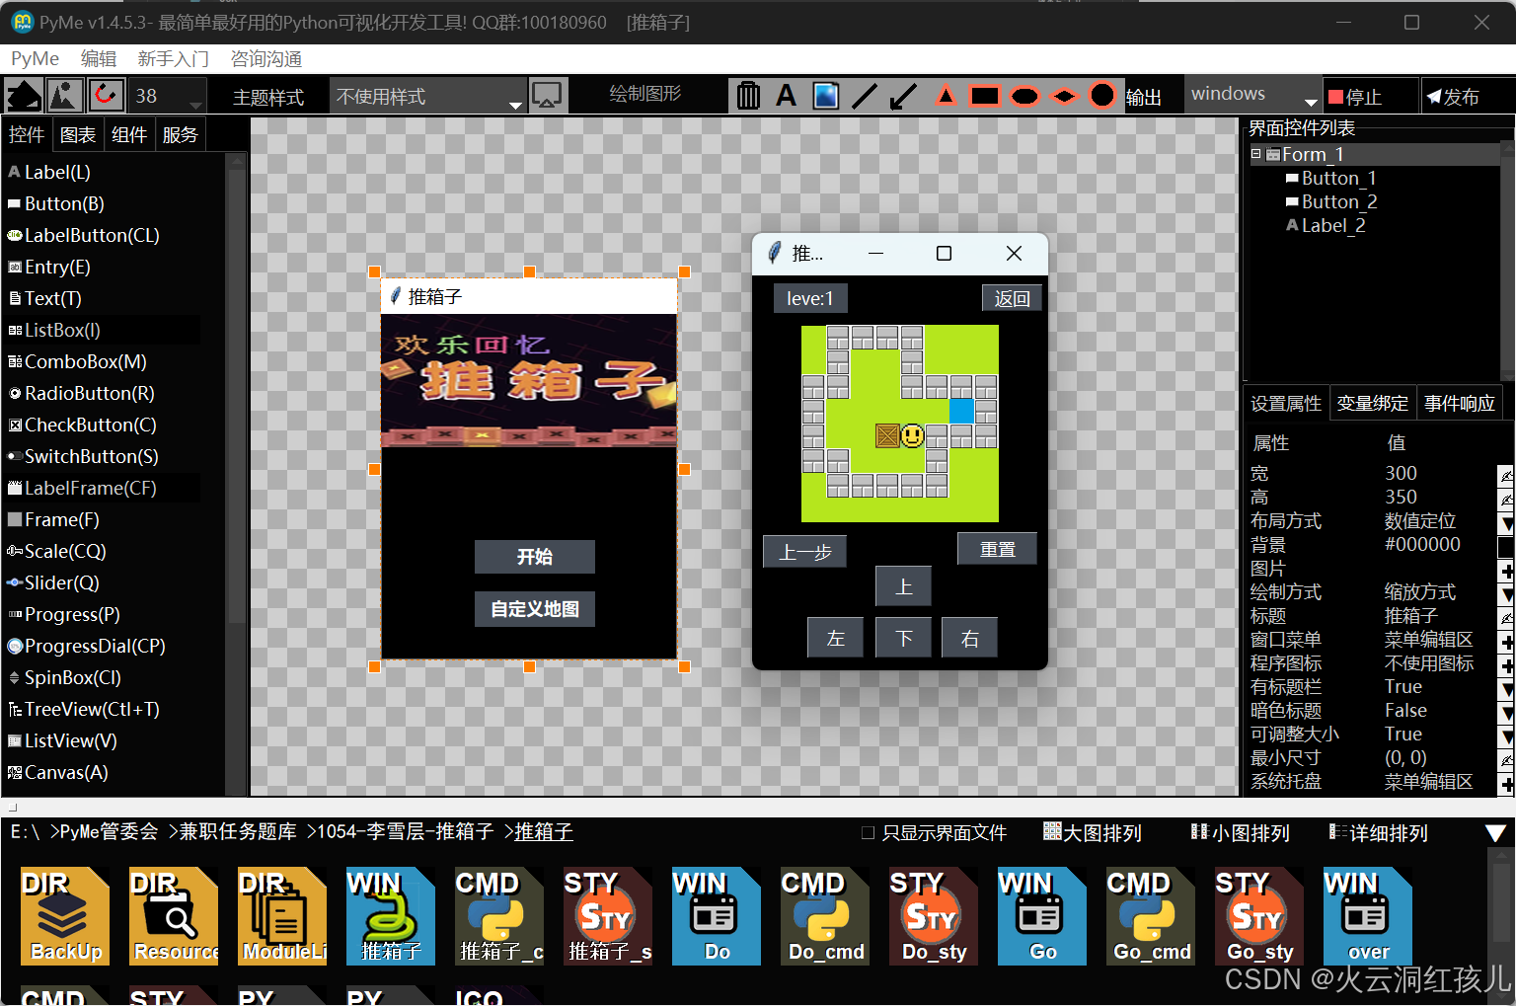
Task: Open the 有标题栏 True dropdown arrow
Action: pyautogui.click(x=1506, y=688)
